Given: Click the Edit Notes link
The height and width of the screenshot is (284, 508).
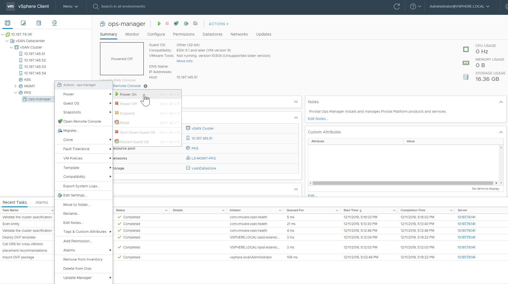Looking at the screenshot, I should pyautogui.click(x=318, y=119).
